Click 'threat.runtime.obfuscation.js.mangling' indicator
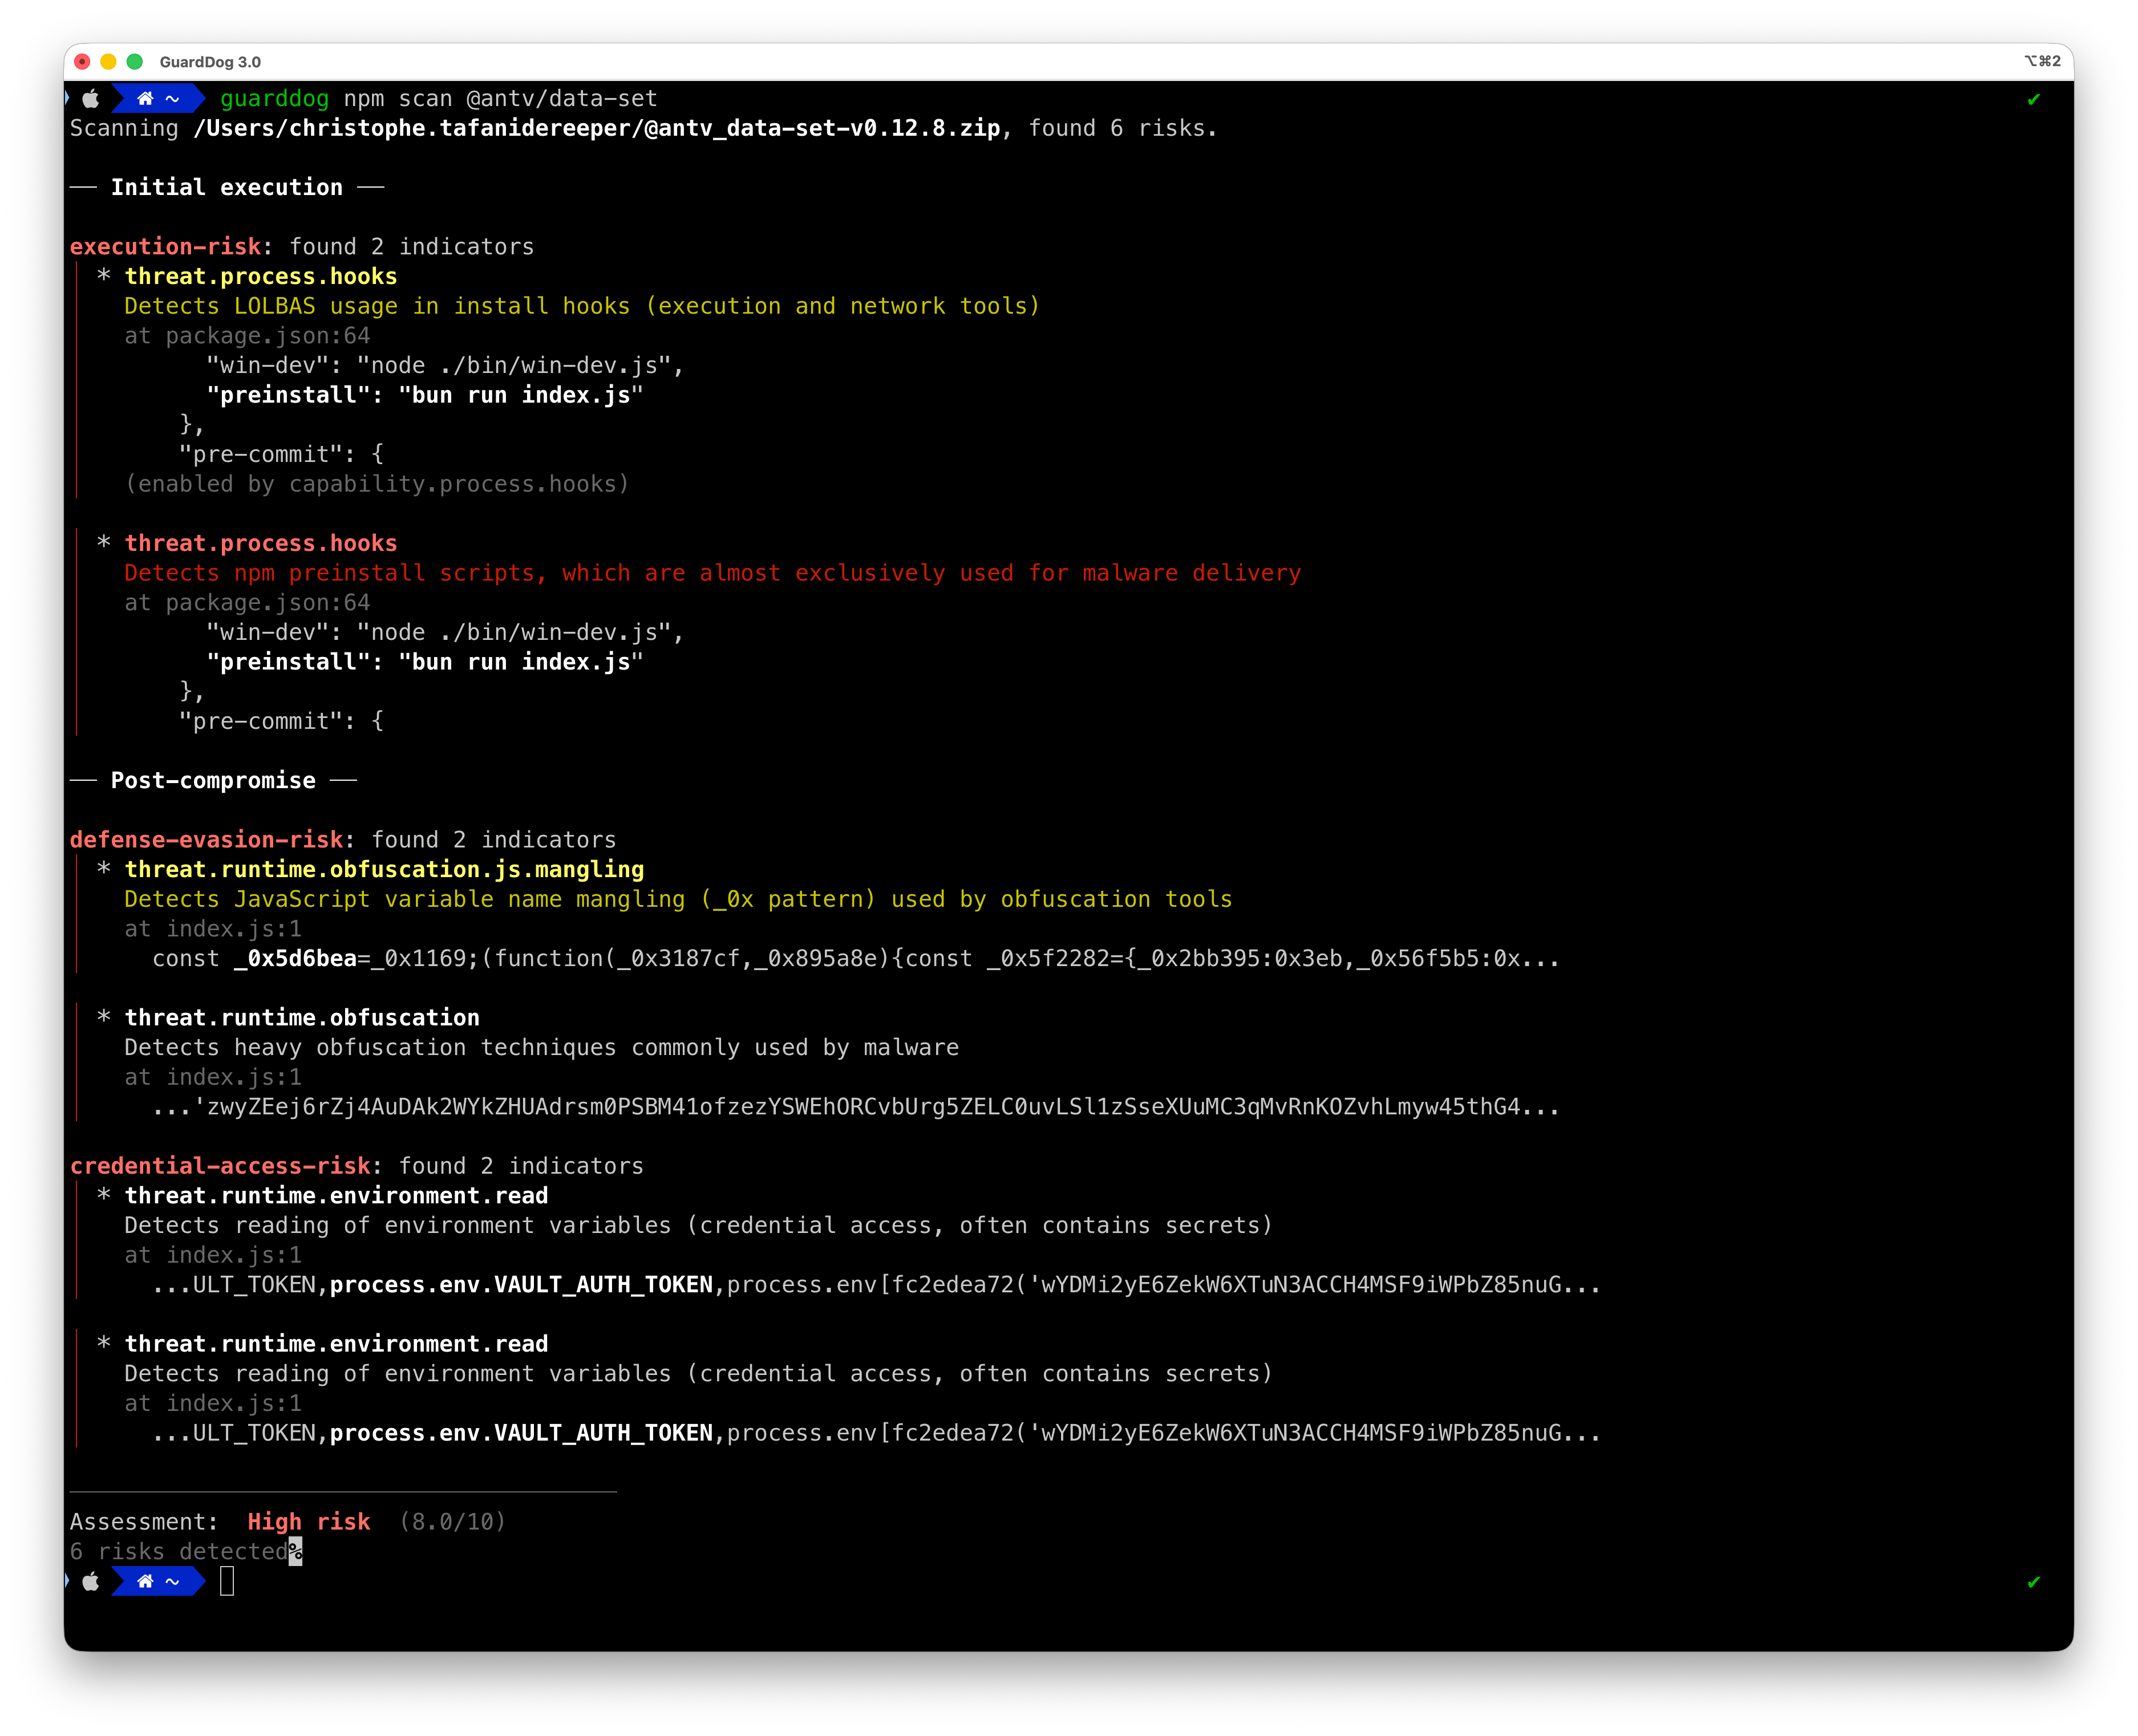The height and width of the screenshot is (1736, 2138). [x=384, y=869]
